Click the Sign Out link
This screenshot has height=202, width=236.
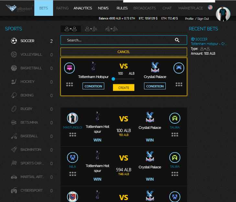(x=203, y=19)
